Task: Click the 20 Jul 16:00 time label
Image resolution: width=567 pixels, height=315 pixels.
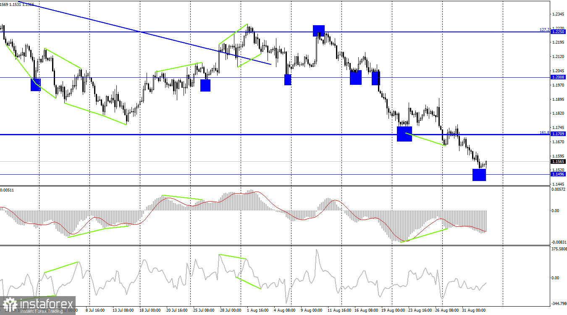Action: (x=177, y=310)
